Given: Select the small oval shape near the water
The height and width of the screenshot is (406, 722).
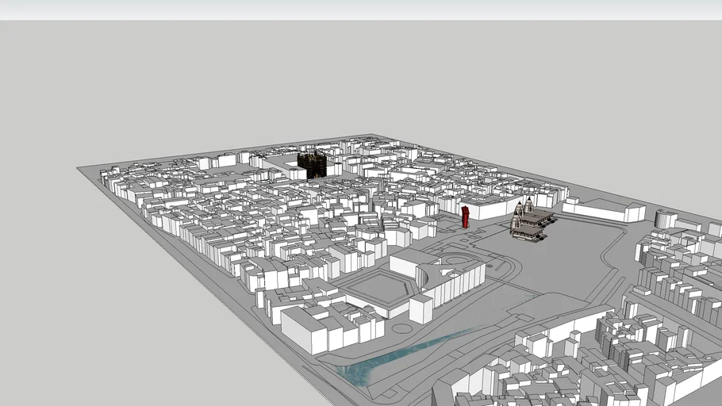Looking at the screenshot, I should pos(402,327).
